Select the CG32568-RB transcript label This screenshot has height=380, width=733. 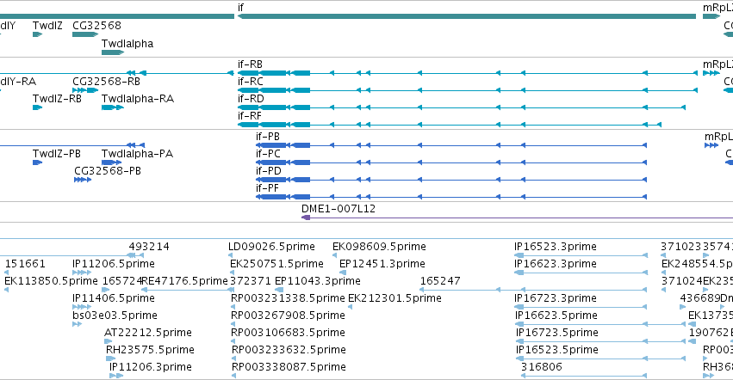tap(106, 82)
